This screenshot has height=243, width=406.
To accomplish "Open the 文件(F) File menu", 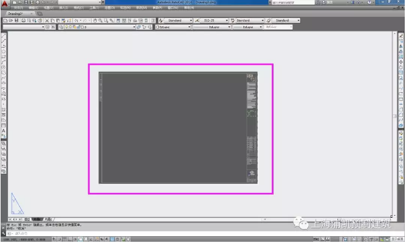I will pyautogui.click(x=19, y=8).
